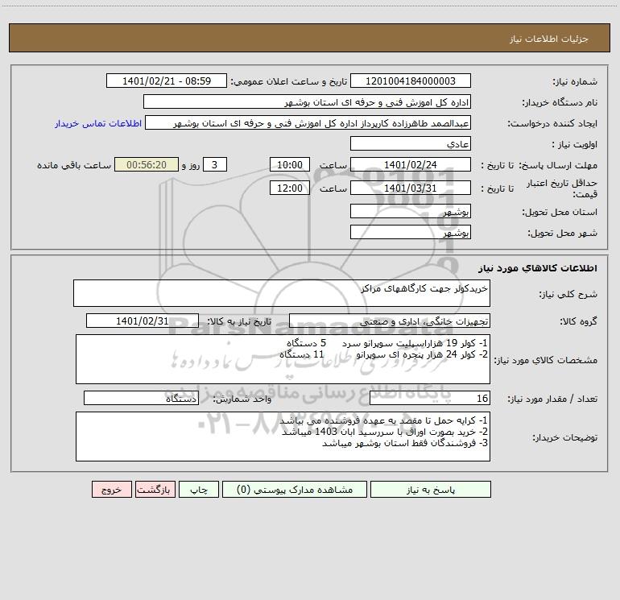Click the حداقل تاریخ اعتبار قیمت label
620x600 pixels.
point(562,188)
